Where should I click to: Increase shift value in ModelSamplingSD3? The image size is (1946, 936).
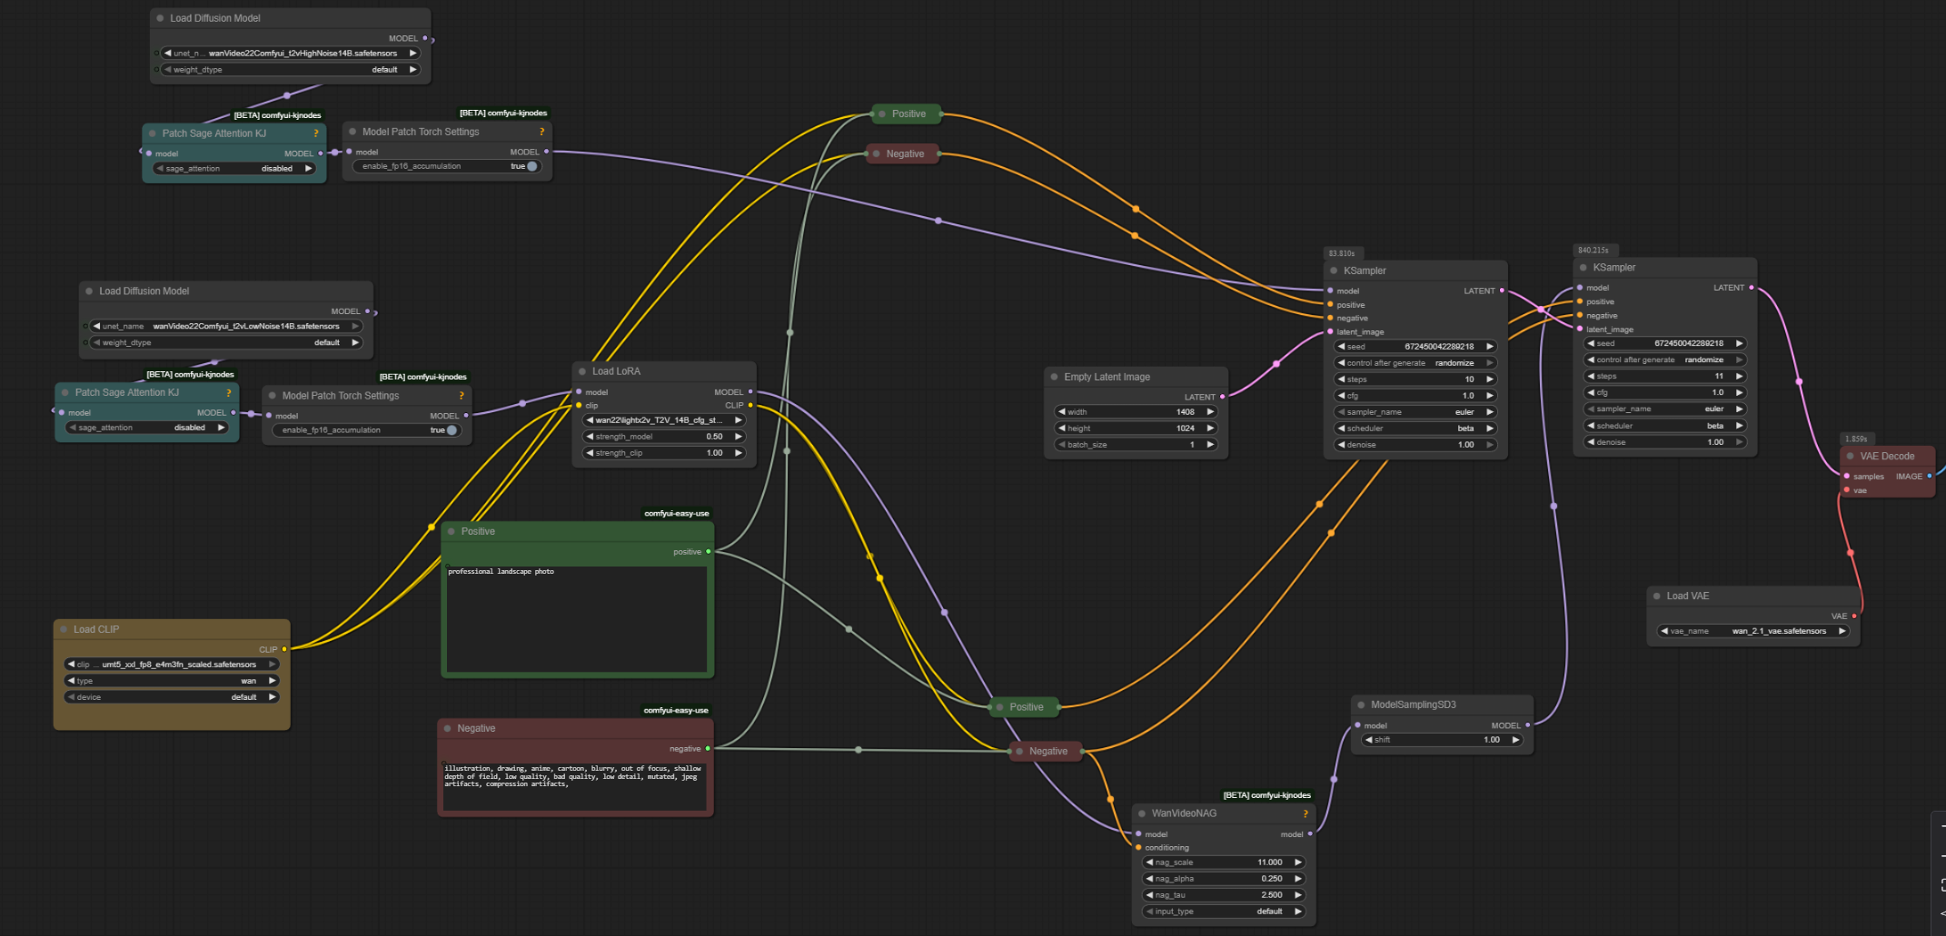click(x=1514, y=740)
